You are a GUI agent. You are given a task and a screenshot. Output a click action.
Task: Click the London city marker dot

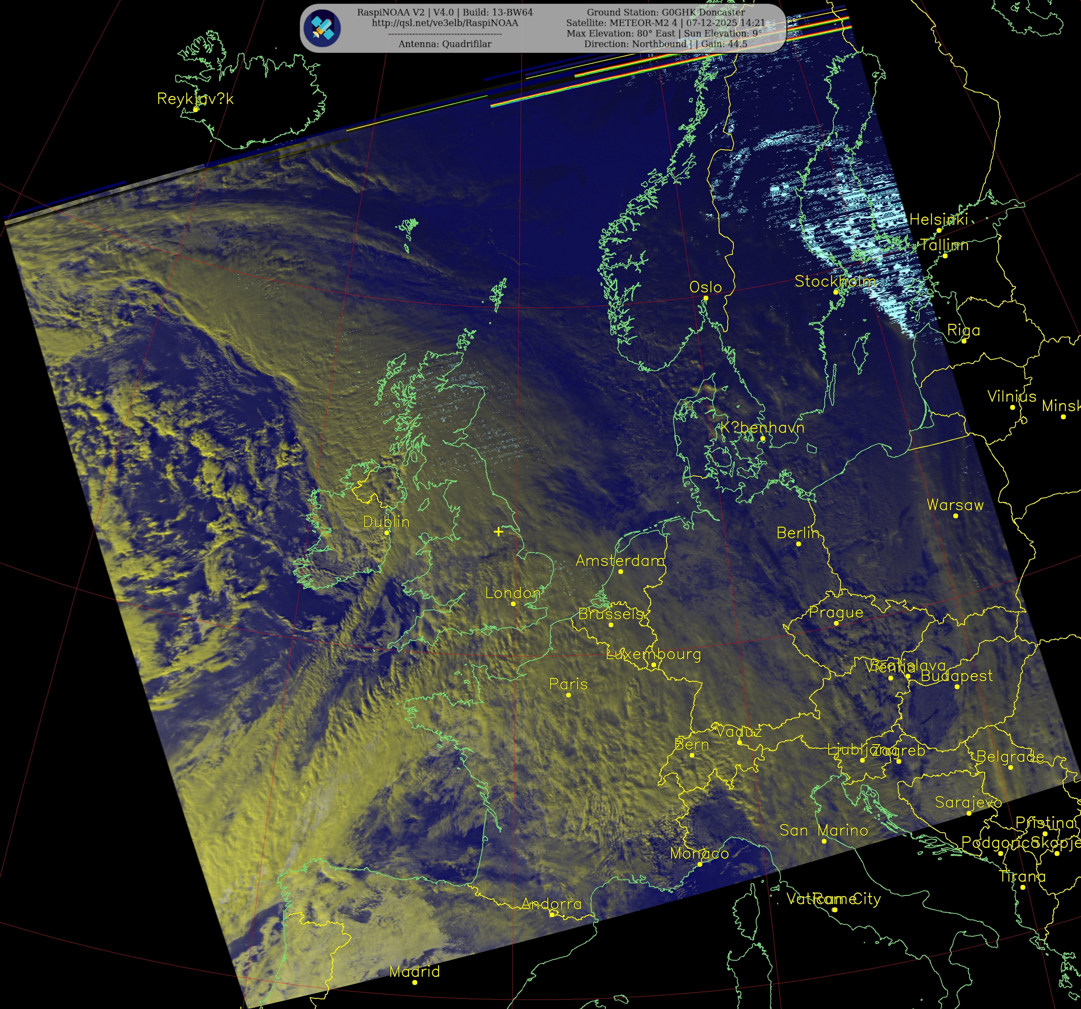[x=513, y=603]
